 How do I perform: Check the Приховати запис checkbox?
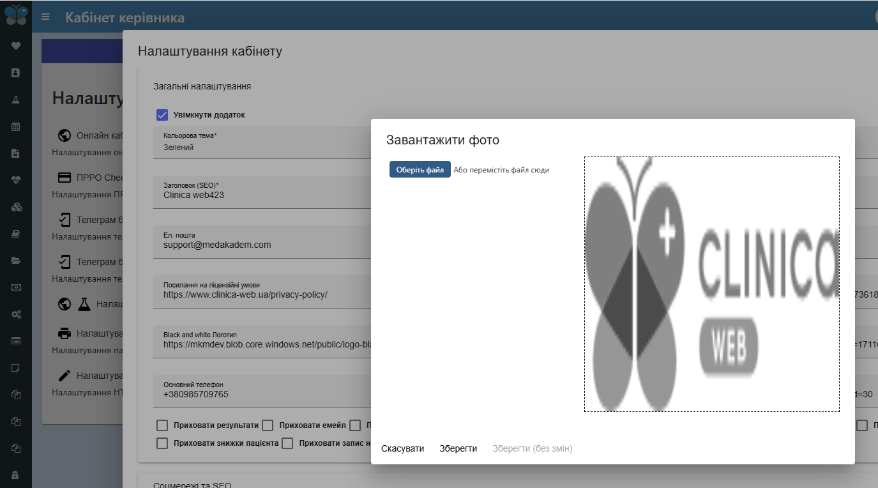pos(287,443)
